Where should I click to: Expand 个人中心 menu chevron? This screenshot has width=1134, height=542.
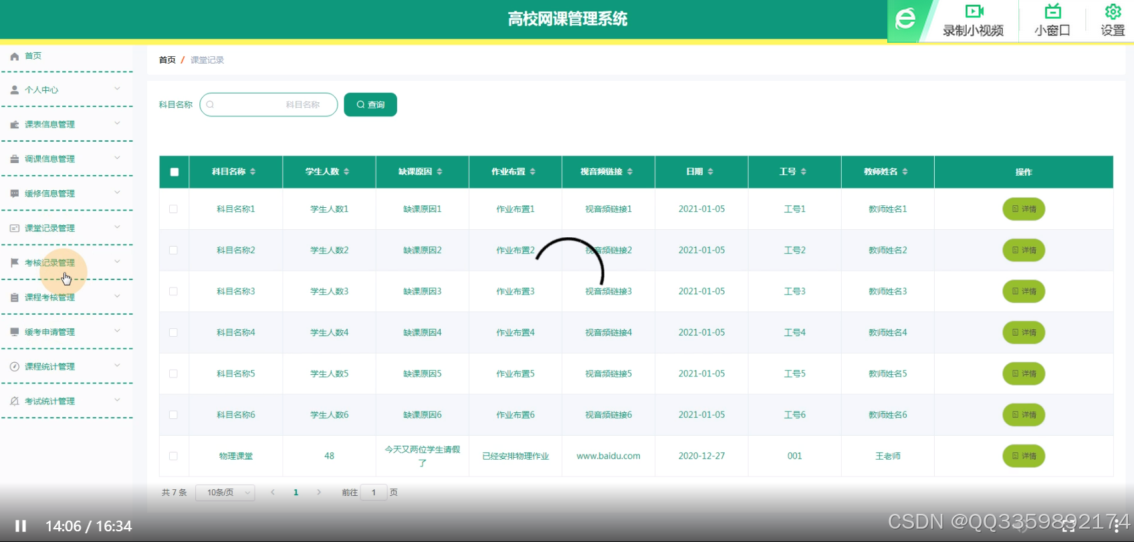(x=117, y=89)
